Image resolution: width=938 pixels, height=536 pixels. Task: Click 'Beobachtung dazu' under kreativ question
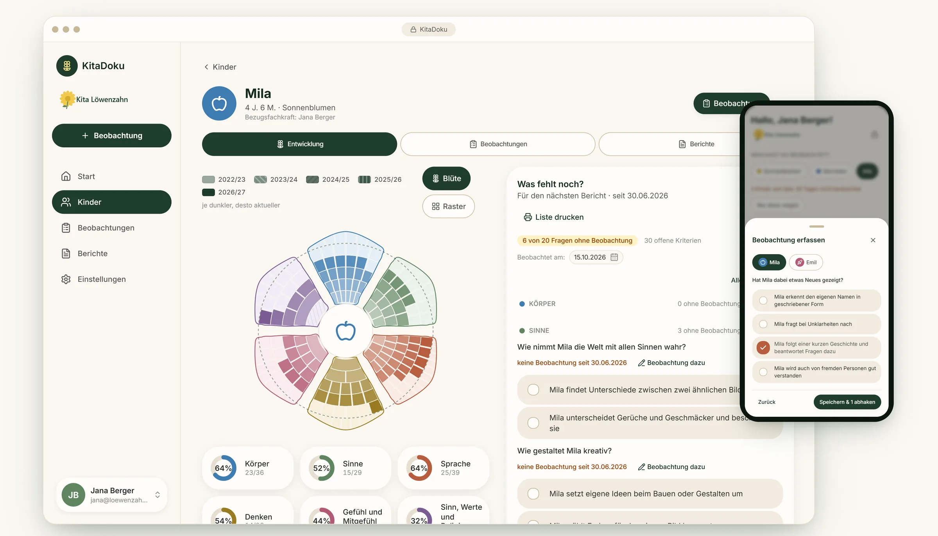point(671,467)
